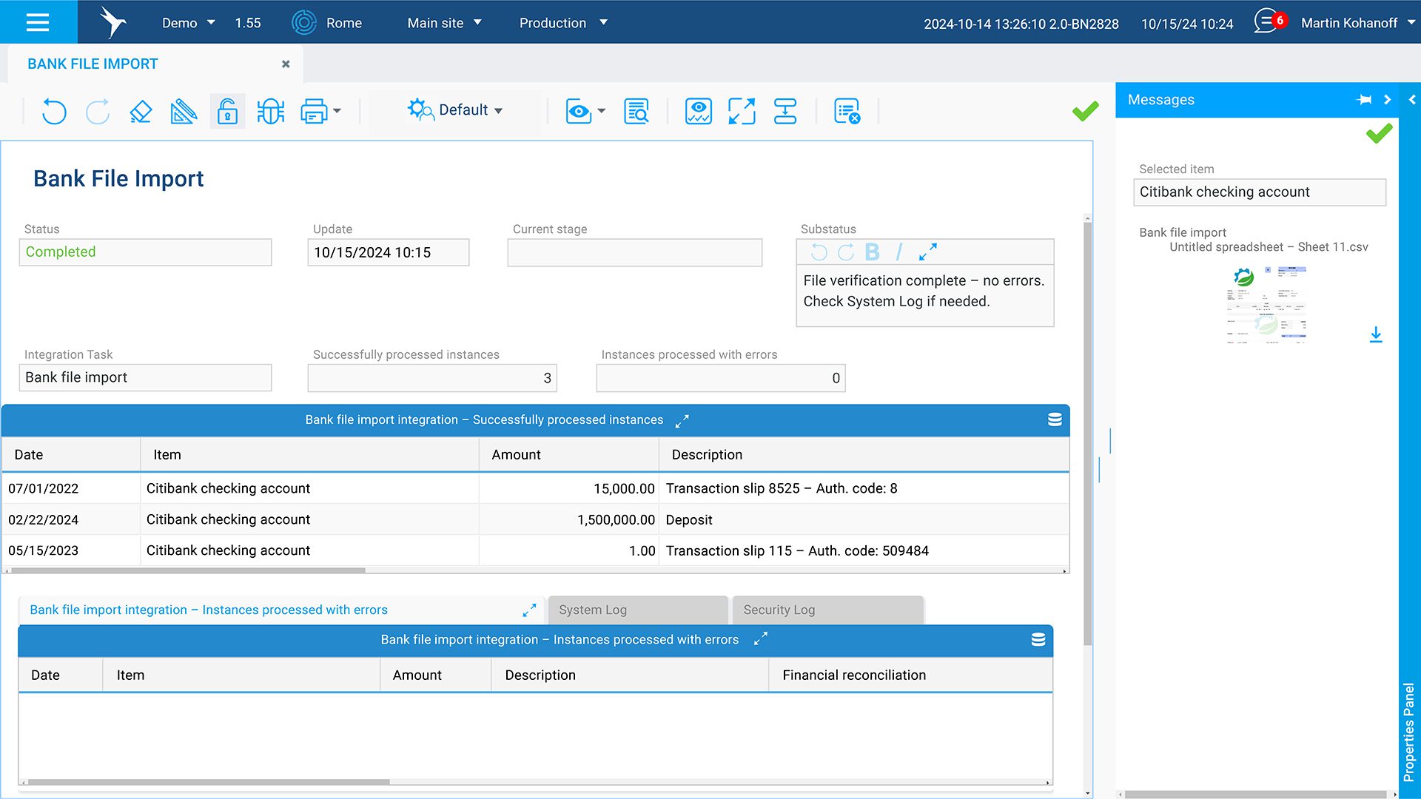The height and width of the screenshot is (799, 1421).
Task: Open the Properties Panel side strip
Action: (x=1408, y=731)
